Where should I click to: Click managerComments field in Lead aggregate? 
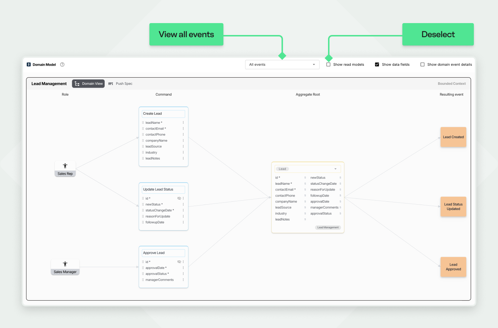coord(324,207)
